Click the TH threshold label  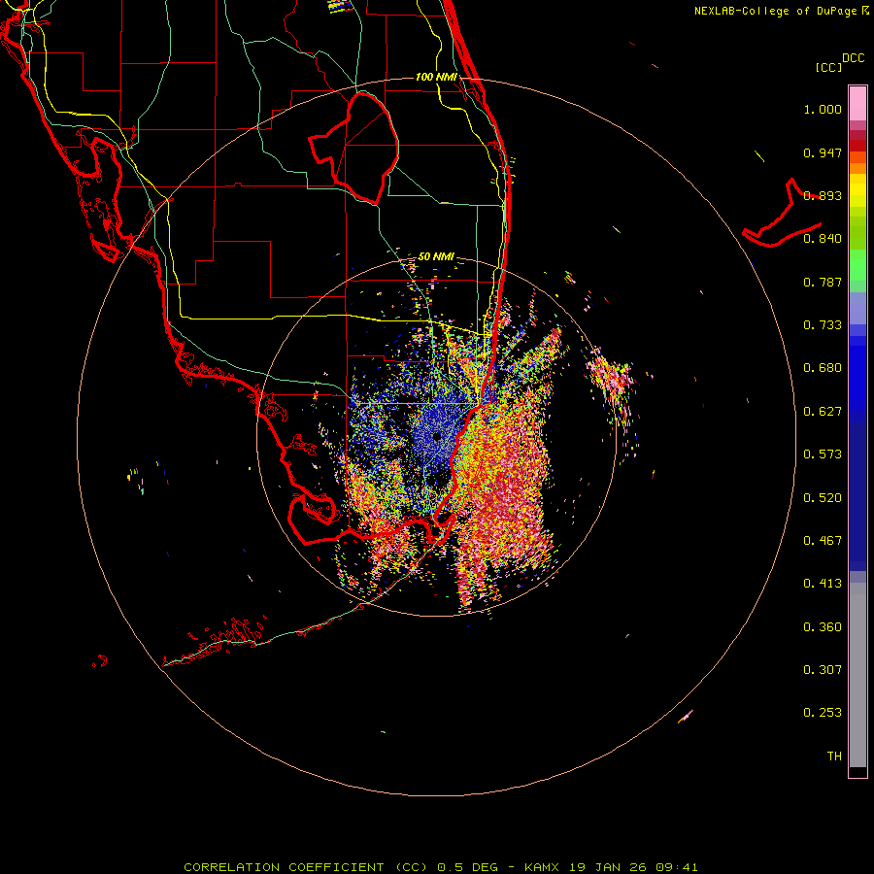point(834,756)
